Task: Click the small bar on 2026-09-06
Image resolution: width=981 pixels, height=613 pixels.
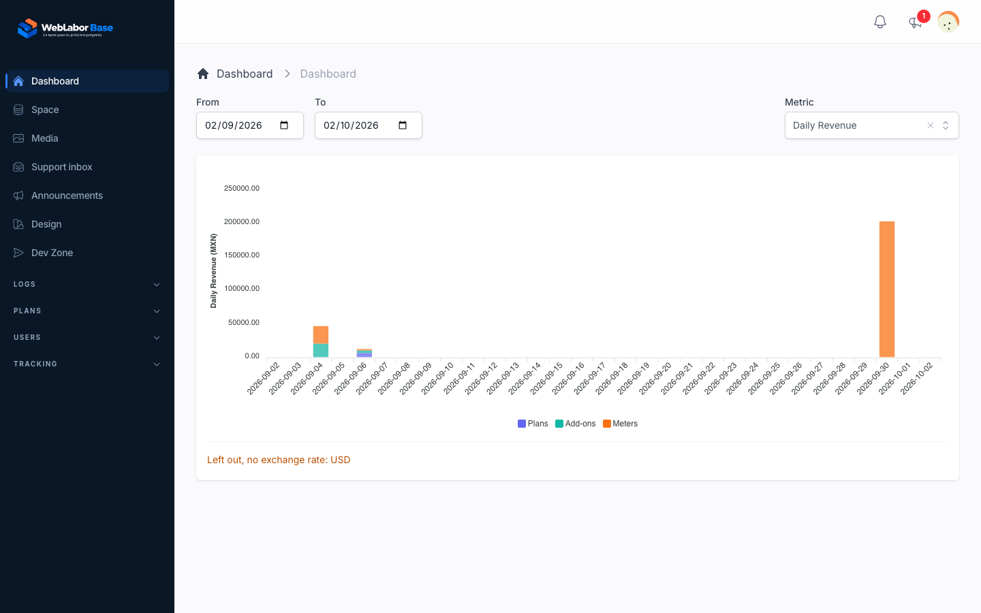Action: pyautogui.click(x=364, y=353)
